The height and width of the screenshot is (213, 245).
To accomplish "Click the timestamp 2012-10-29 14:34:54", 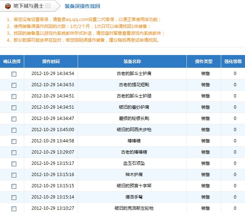I will click(53, 73).
